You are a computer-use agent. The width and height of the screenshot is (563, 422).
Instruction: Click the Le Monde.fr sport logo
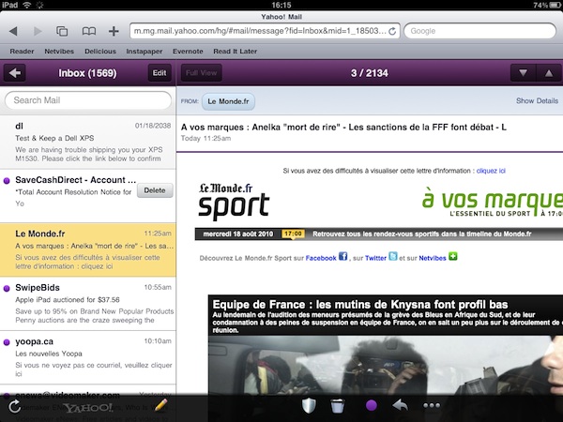234,201
